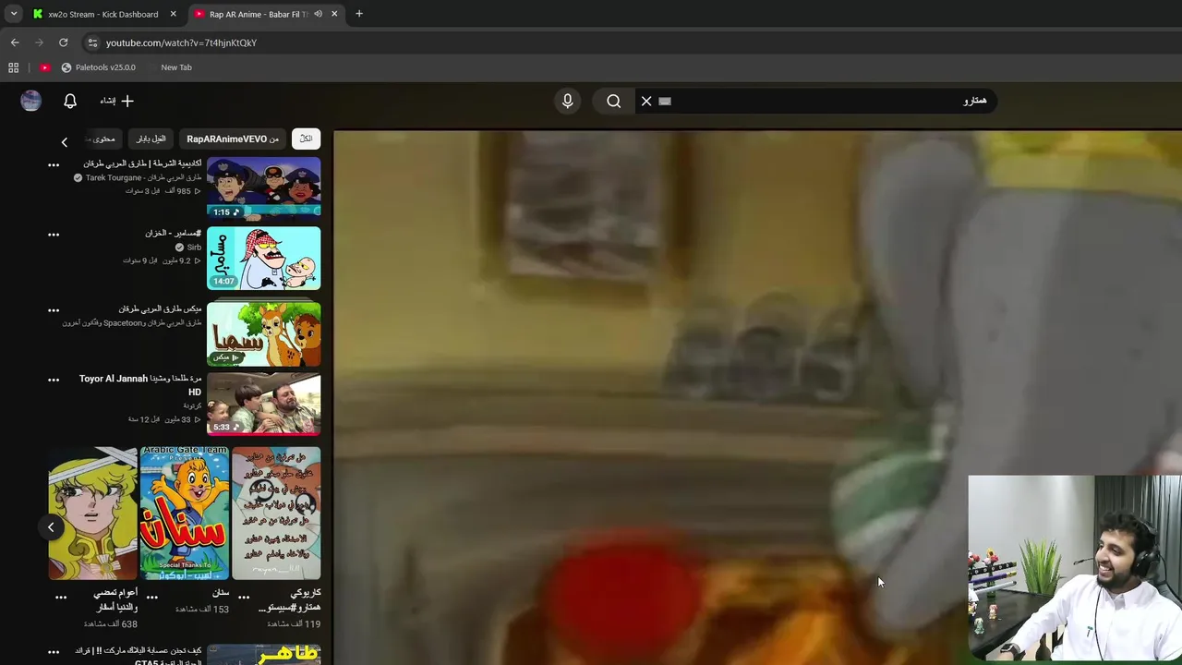The image size is (1182, 665).
Task: Open the New Tab bookmark
Action: coord(175,67)
